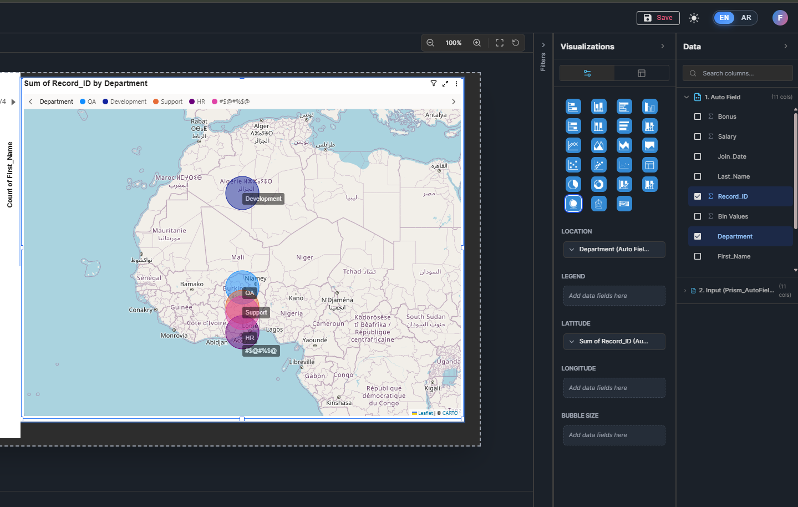Open the Location Department dropdown

(614, 250)
